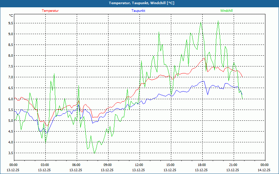Select the 9,5 value on the y-axis
Viewport: 279px width, 174px height.
pyautogui.click(x=10, y=23)
